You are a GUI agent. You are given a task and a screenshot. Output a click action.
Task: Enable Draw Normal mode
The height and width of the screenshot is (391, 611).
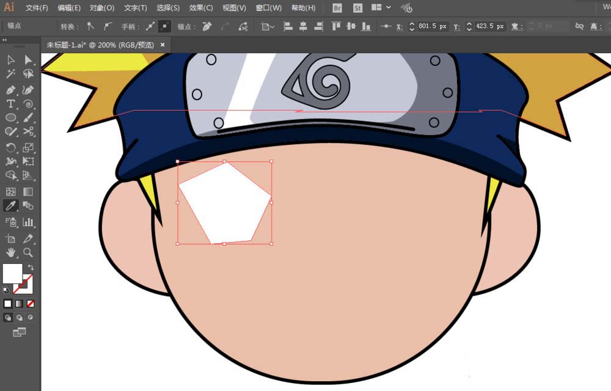pyautogui.click(x=8, y=318)
